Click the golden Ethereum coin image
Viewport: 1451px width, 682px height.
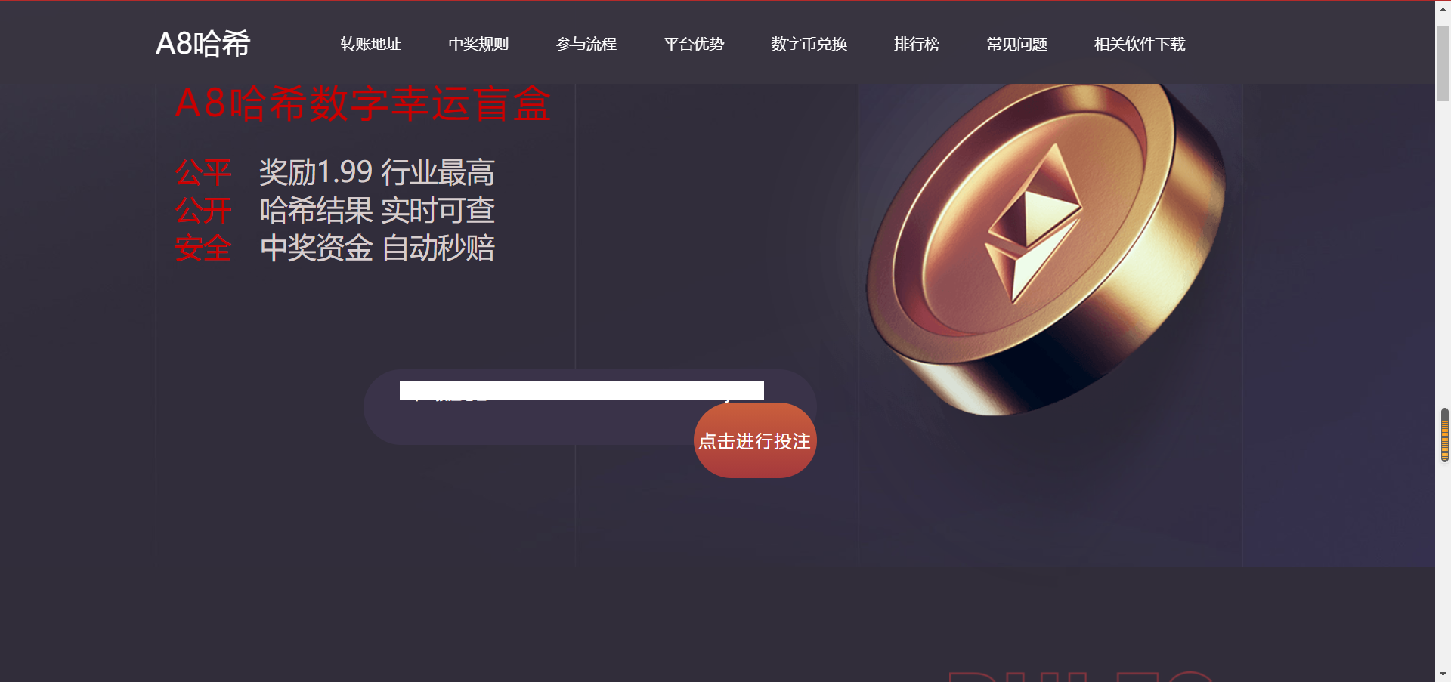(x=1046, y=249)
